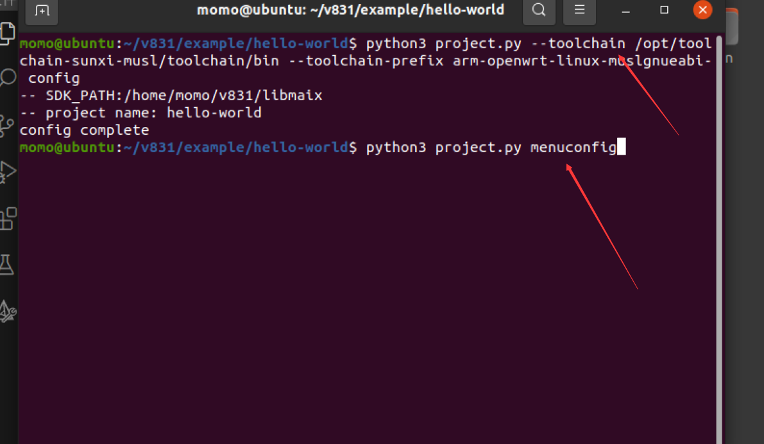Click the SDK_PATH output line
The height and width of the screenshot is (444, 764).
click(171, 96)
